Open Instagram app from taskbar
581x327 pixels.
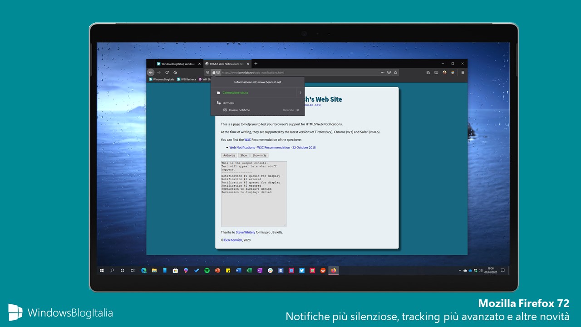[291, 270]
